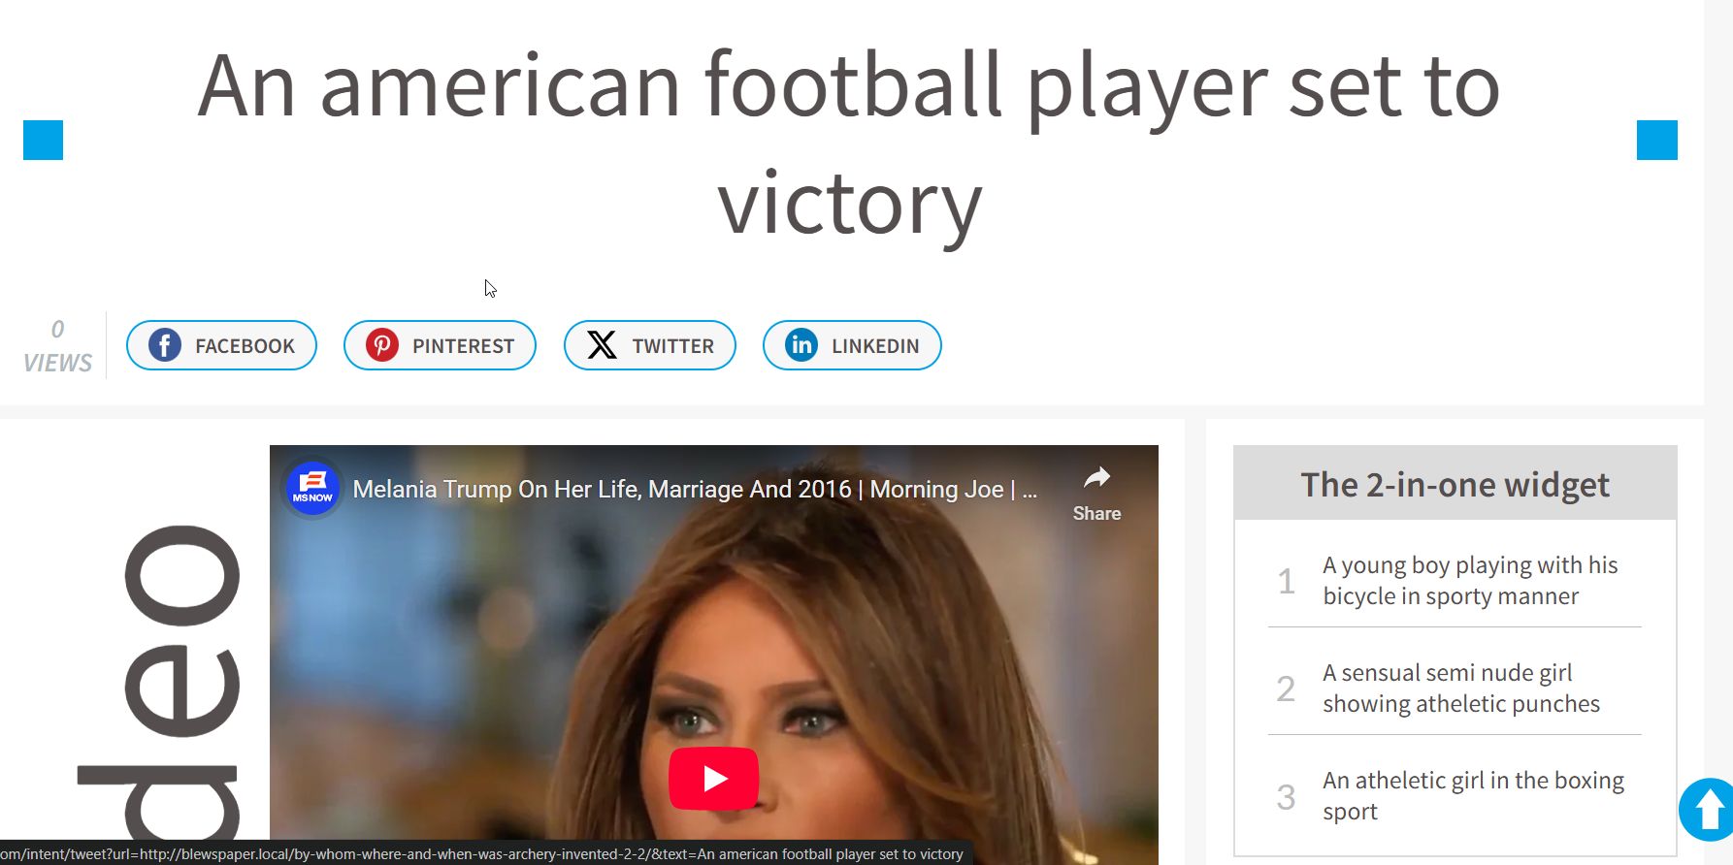The width and height of the screenshot is (1733, 865).
Task: Click the LinkedIn logo icon
Action: tap(801, 345)
